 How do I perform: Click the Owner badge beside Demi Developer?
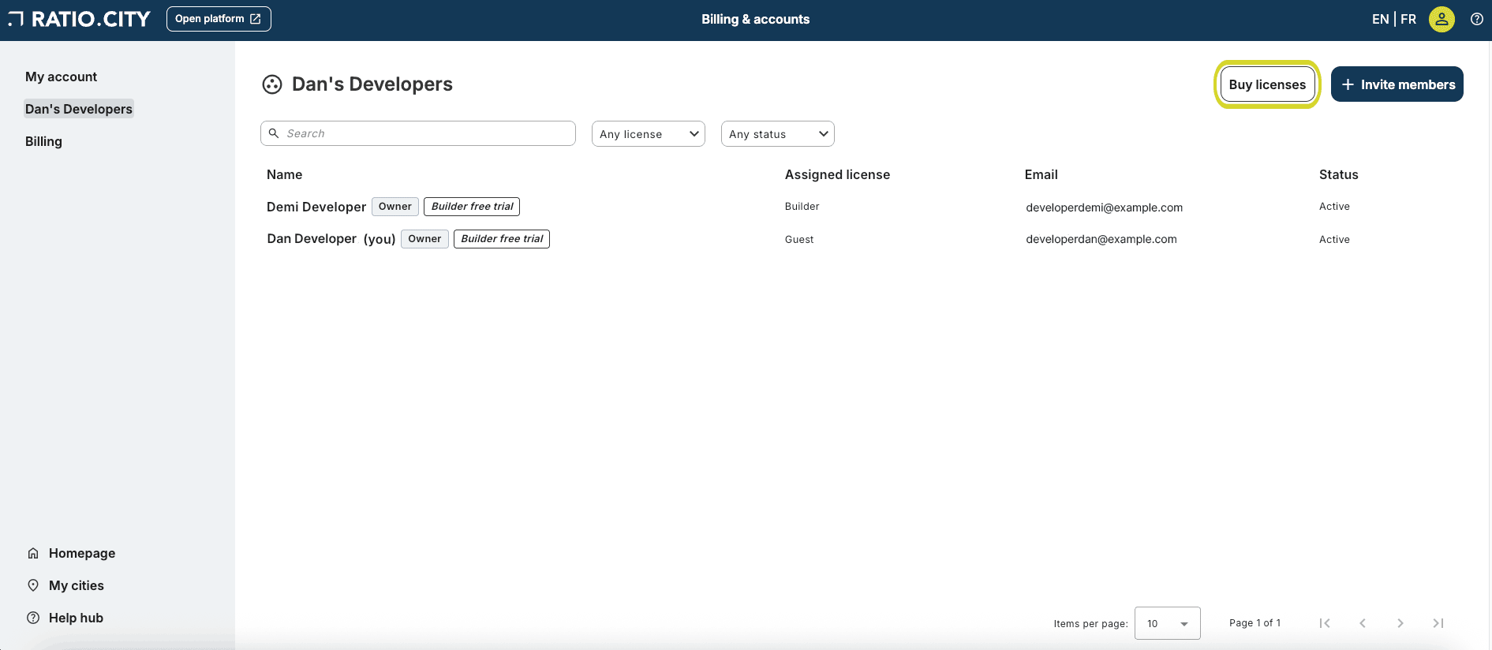[x=395, y=207]
